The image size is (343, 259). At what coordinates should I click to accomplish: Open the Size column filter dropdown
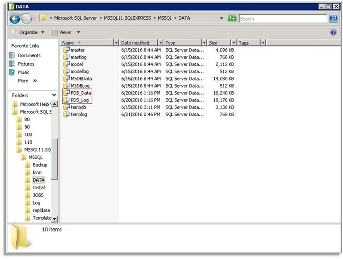pyautogui.click(x=234, y=43)
